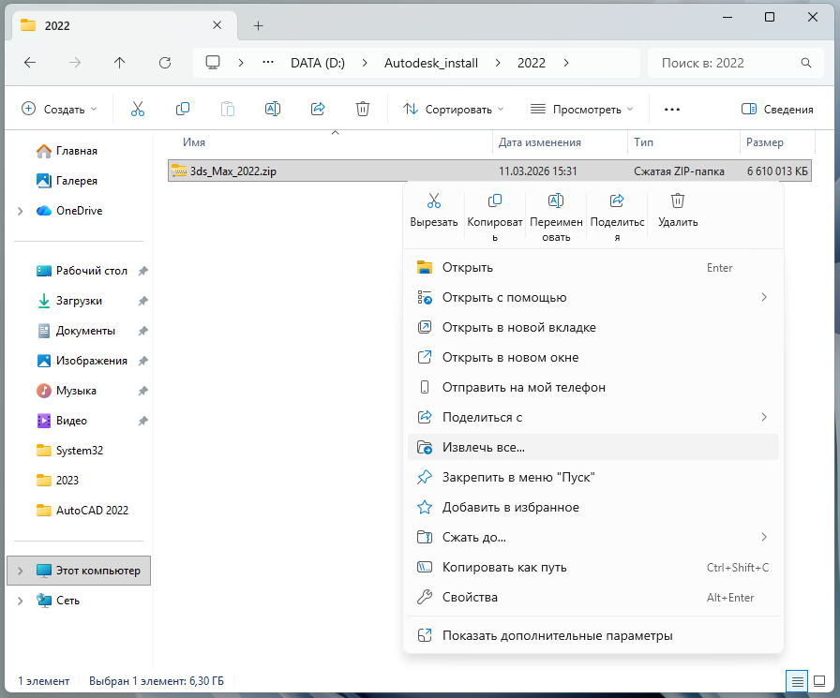Open the AutoCAD 2022 folder in sidebar
The image size is (840, 698).
point(82,511)
